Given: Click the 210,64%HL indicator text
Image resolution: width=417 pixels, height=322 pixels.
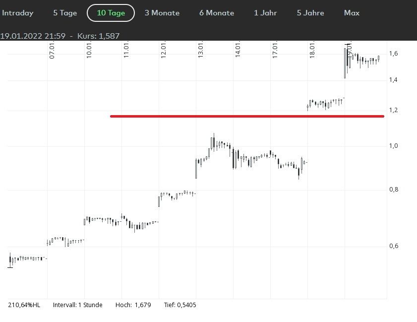Looking at the screenshot, I should click(23, 305).
